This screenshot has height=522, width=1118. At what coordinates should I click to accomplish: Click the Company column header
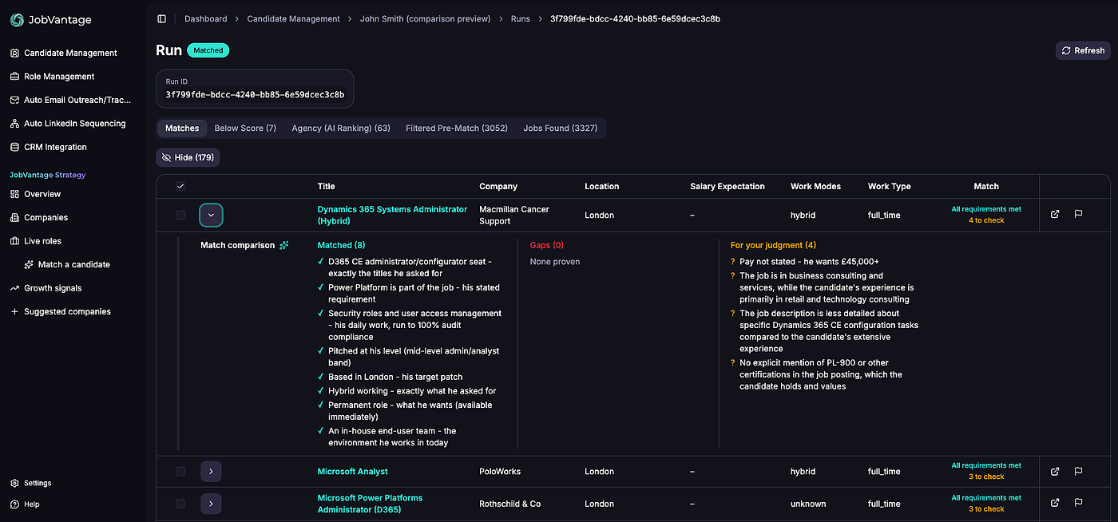[x=498, y=186]
